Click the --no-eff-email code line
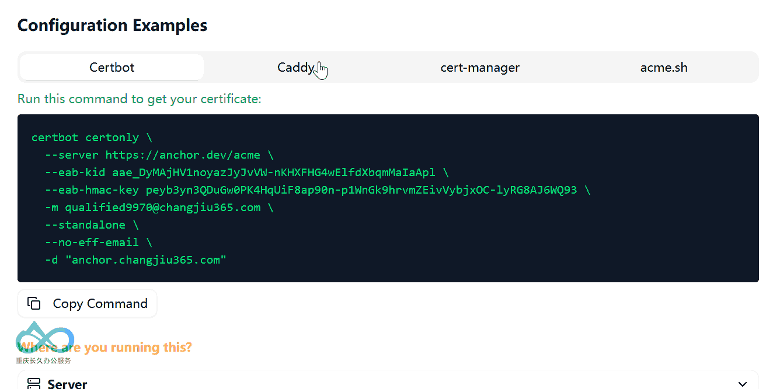The width and height of the screenshot is (780, 389). (x=99, y=243)
